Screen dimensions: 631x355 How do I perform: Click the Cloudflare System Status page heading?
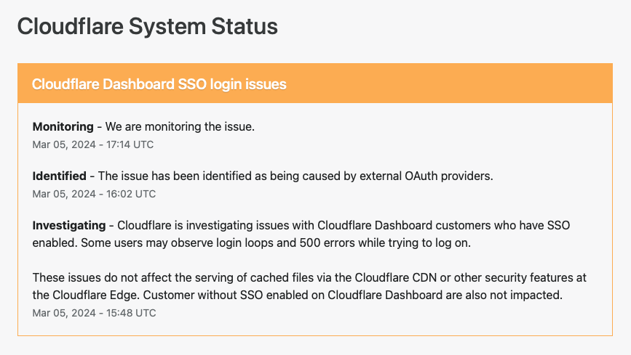click(x=147, y=27)
